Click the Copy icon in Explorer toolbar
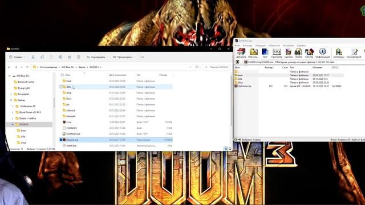This screenshot has height=205, width=365. click(x=42, y=57)
